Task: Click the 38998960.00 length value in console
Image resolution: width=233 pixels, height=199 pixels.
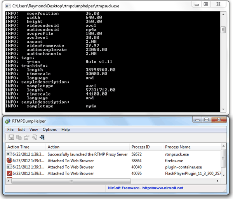Action: 100,69
